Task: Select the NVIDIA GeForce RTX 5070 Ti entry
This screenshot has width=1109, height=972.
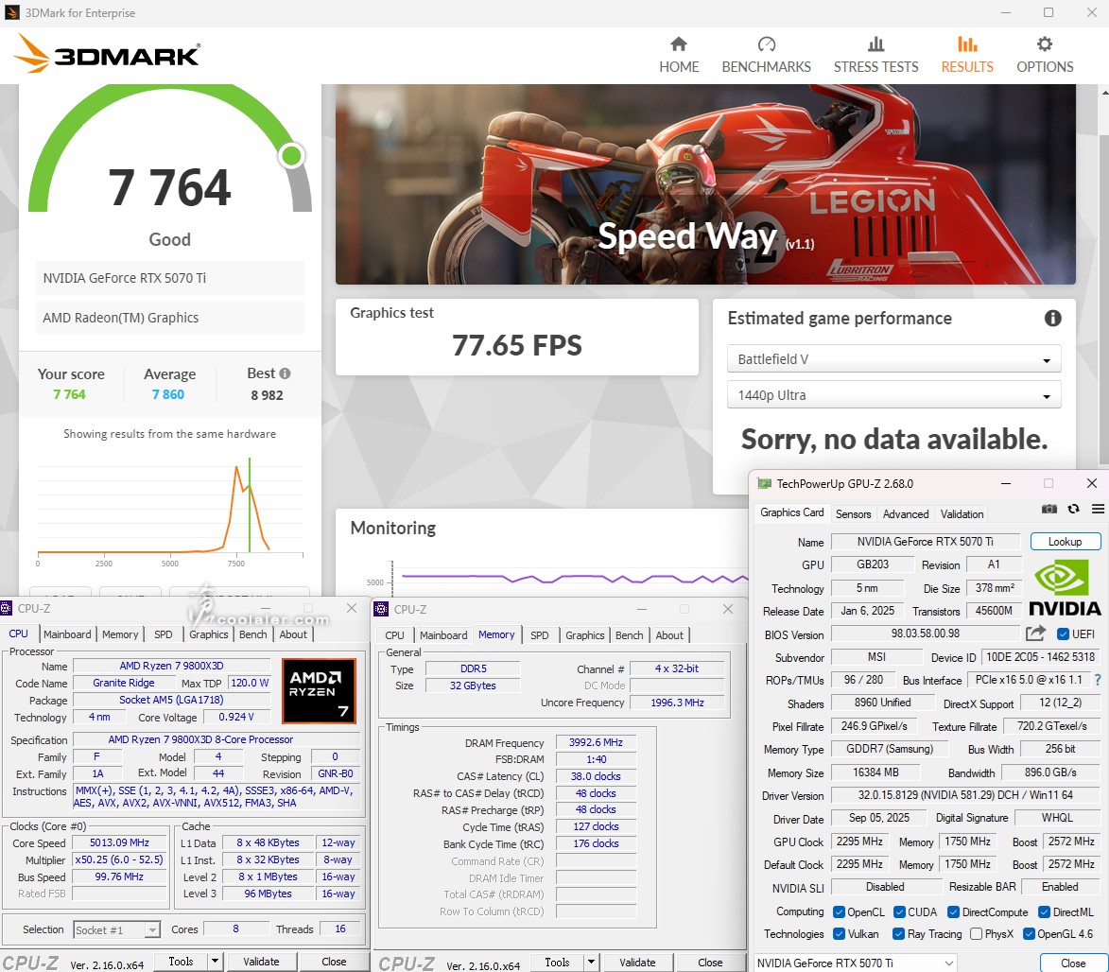Action: [170, 278]
